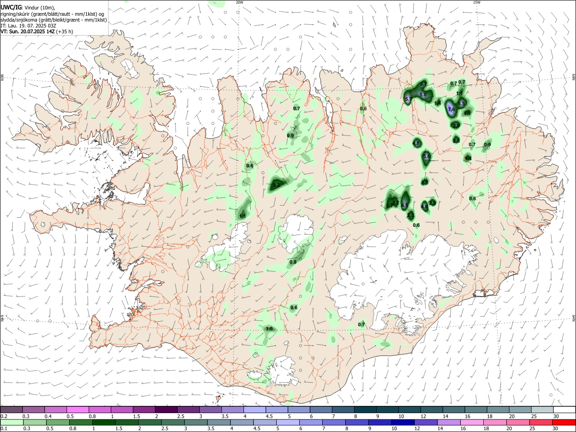Click the 0.1 label on the lower legend
This screenshot has height=432, width=576.
coord(3,429)
